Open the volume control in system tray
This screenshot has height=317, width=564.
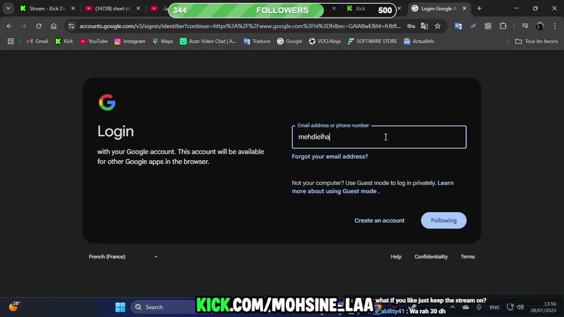pos(520,307)
